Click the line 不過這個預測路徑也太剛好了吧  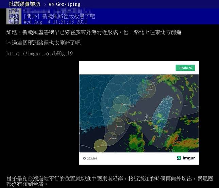click(x=44, y=43)
